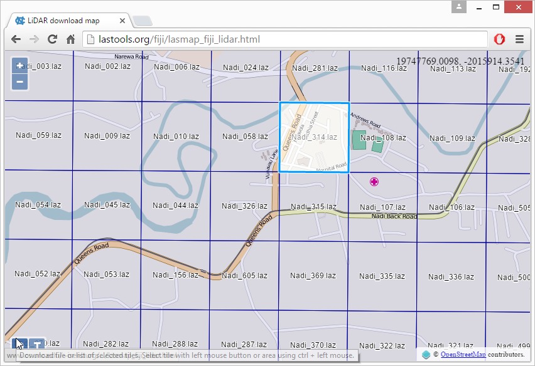535x366 pixels.
Task: Select the highlighted Nadi_314.laz tile
Action: click(x=314, y=137)
